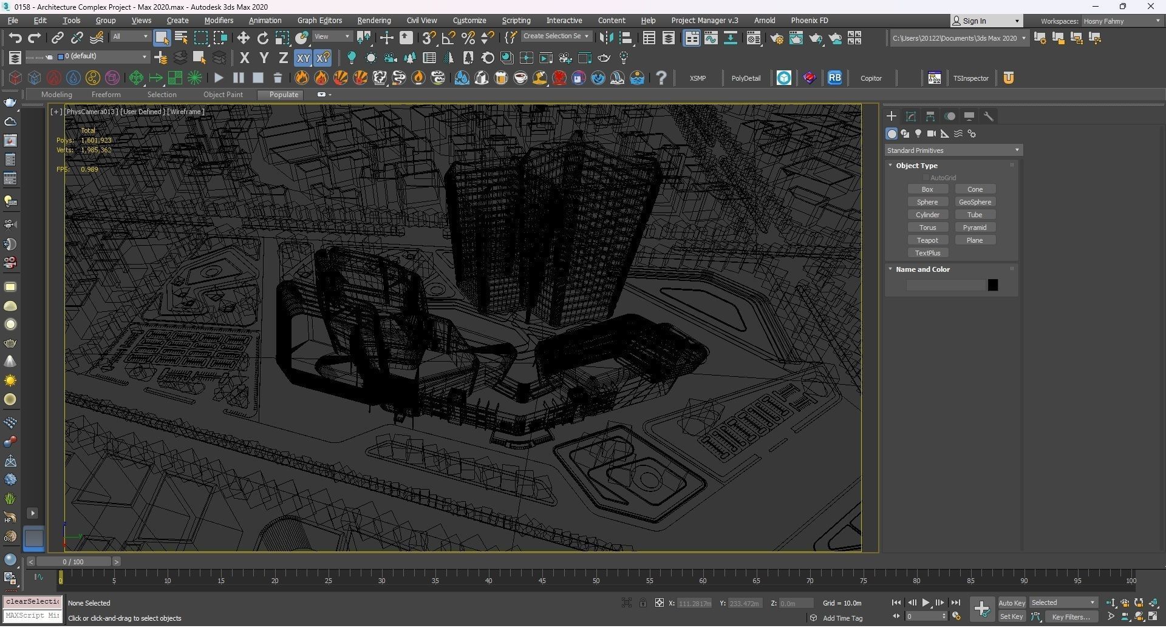The image size is (1166, 631).
Task: Select the Rotate tool icon
Action: click(262, 38)
